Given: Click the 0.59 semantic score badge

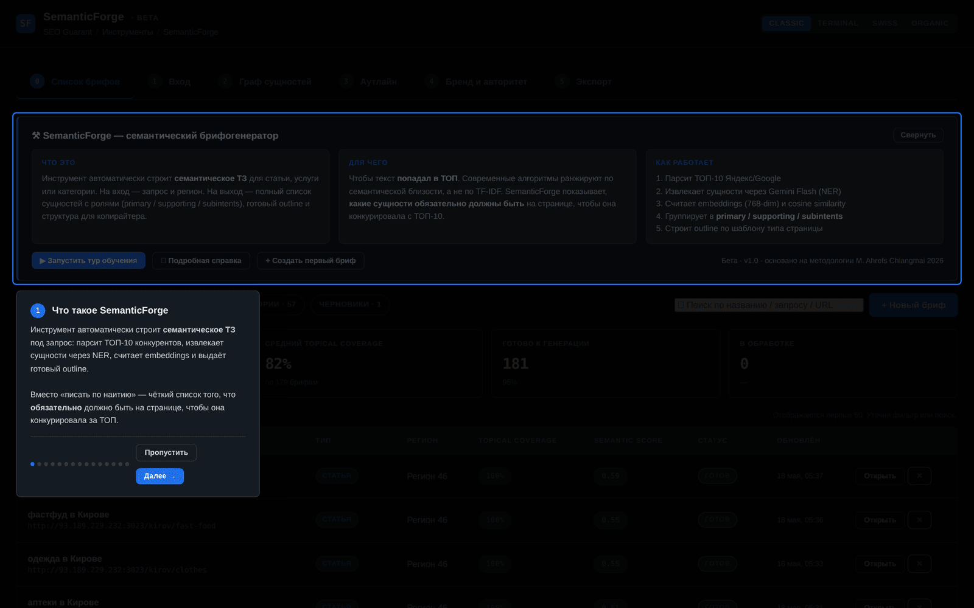Looking at the screenshot, I should [x=610, y=476].
